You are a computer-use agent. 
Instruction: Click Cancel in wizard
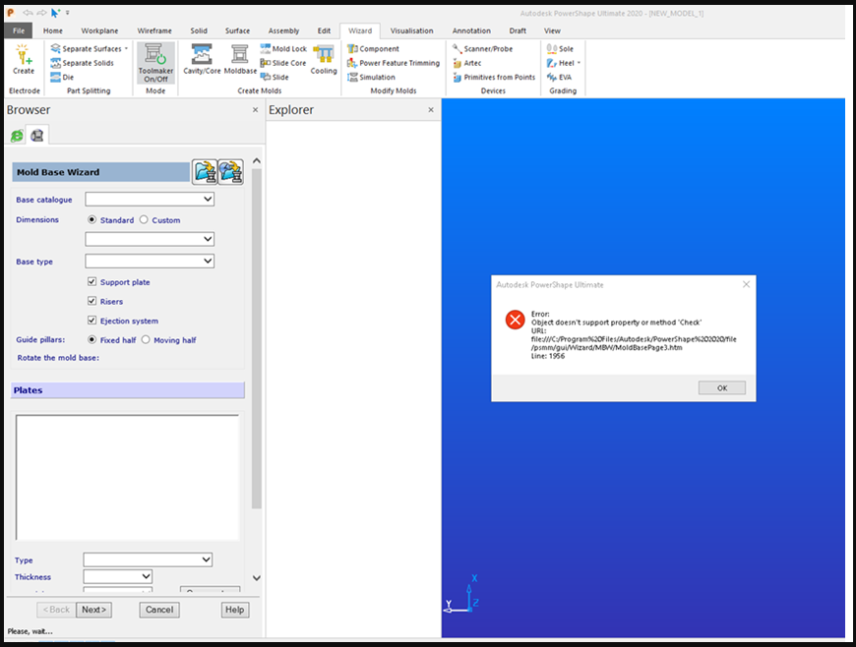(x=159, y=610)
